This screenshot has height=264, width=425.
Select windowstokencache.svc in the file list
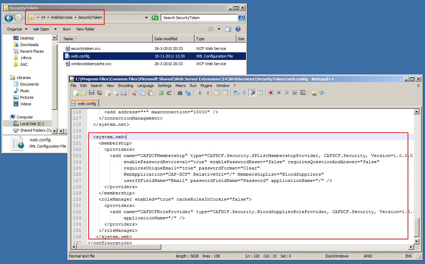(91, 64)
